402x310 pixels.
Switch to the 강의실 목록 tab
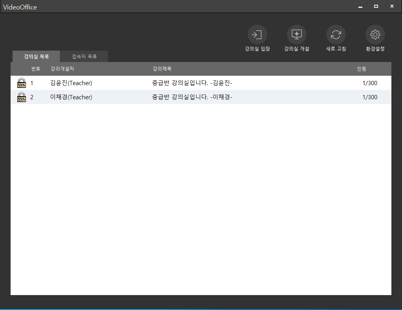click(36, 57)
